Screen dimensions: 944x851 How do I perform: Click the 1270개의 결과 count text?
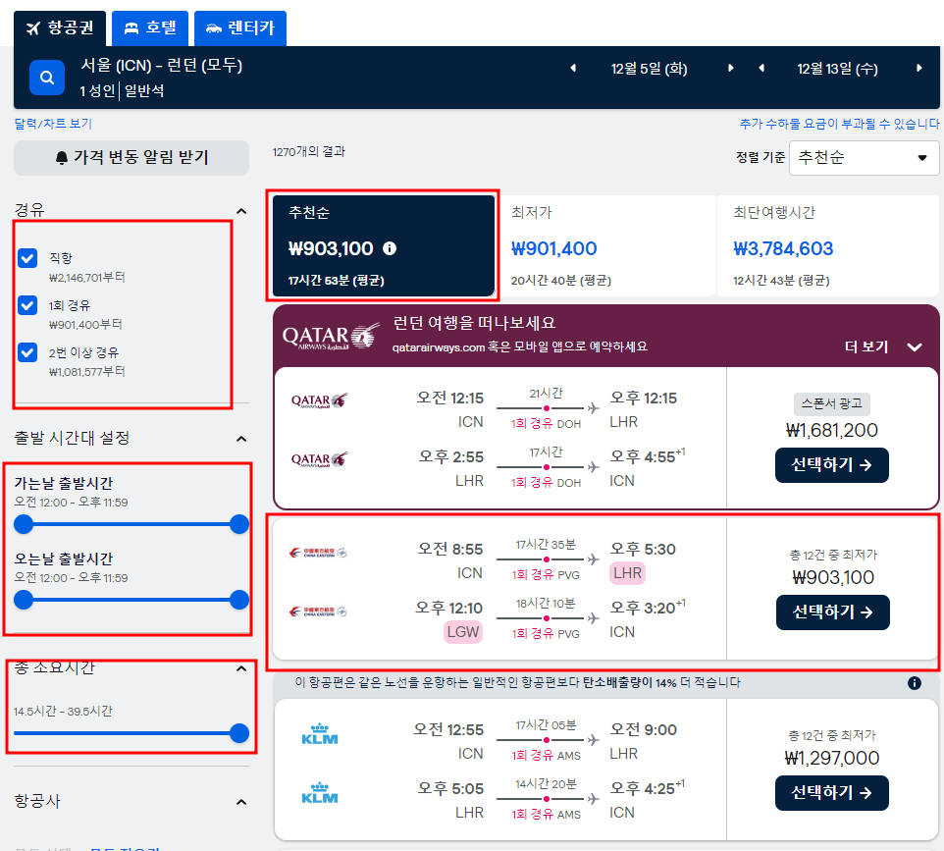pos(309,152)
